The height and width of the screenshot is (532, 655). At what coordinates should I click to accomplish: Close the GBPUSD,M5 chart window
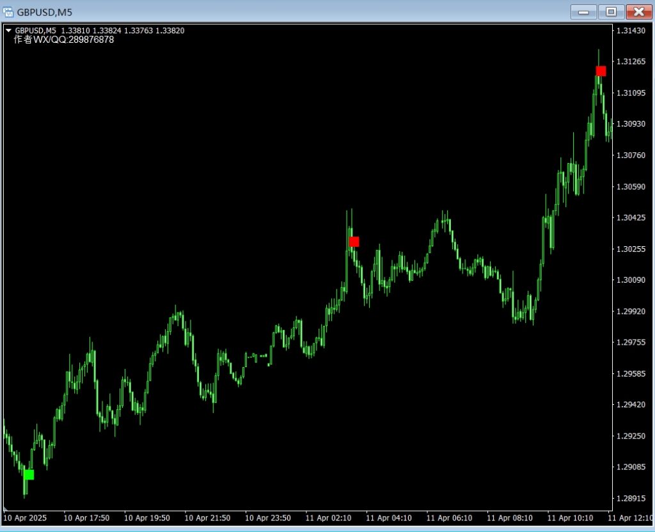click(x=638, y=12)
